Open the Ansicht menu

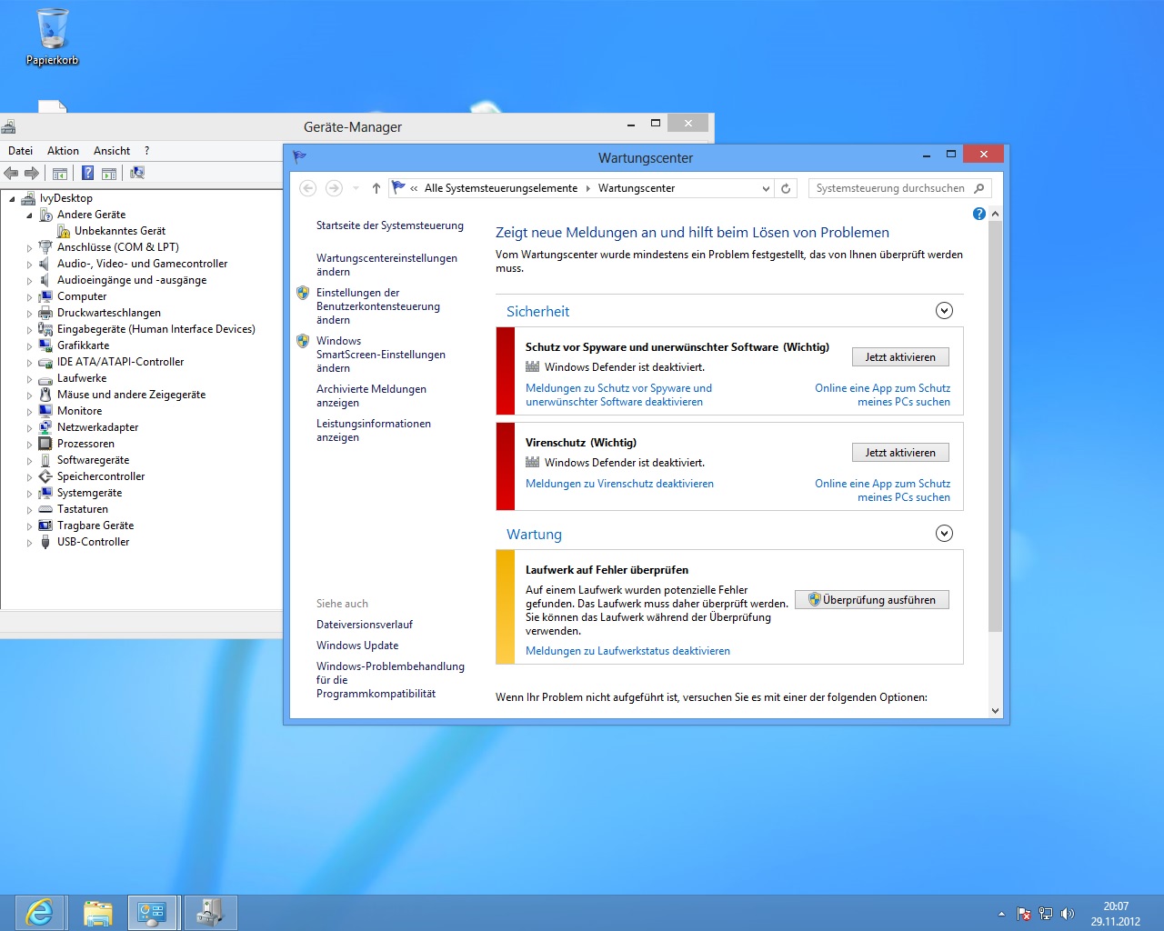click(x=112, y=151)
